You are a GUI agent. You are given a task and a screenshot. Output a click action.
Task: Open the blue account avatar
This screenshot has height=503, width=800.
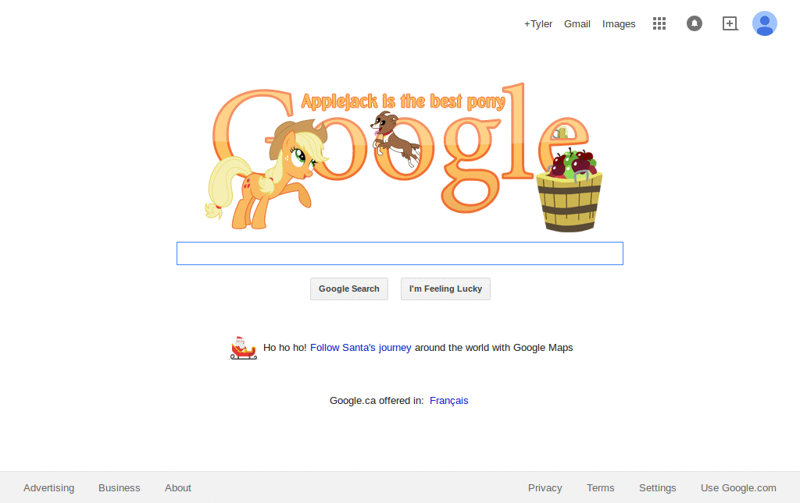tap(764, 23)
